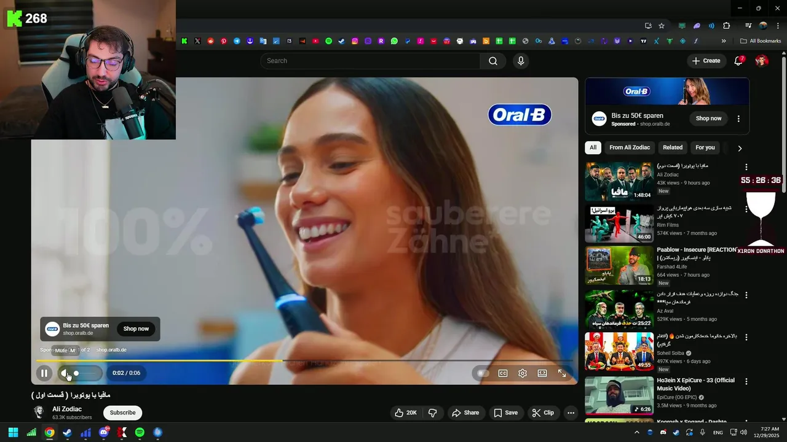Screen dimensions: 787x442
Task: Open options for Ho3ein X EpiCure video
Action: coord(746,381)
